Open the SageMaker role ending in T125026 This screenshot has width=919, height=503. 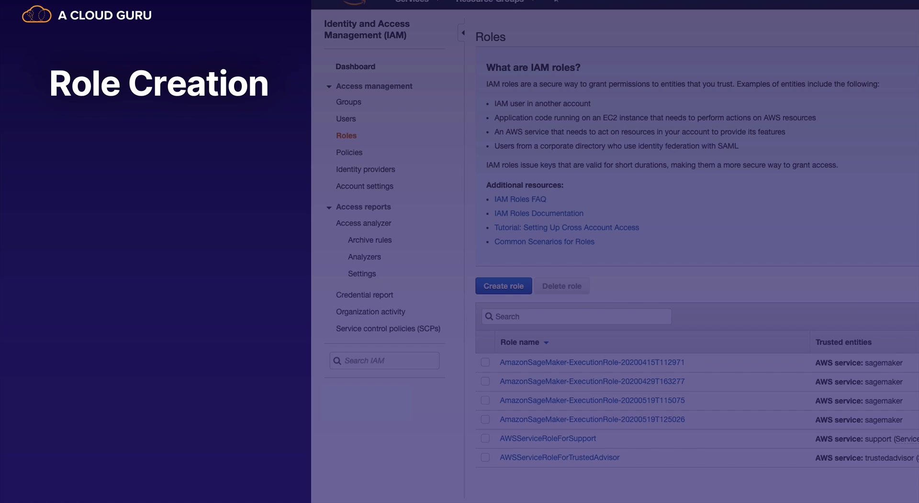[x=592, y=419]
